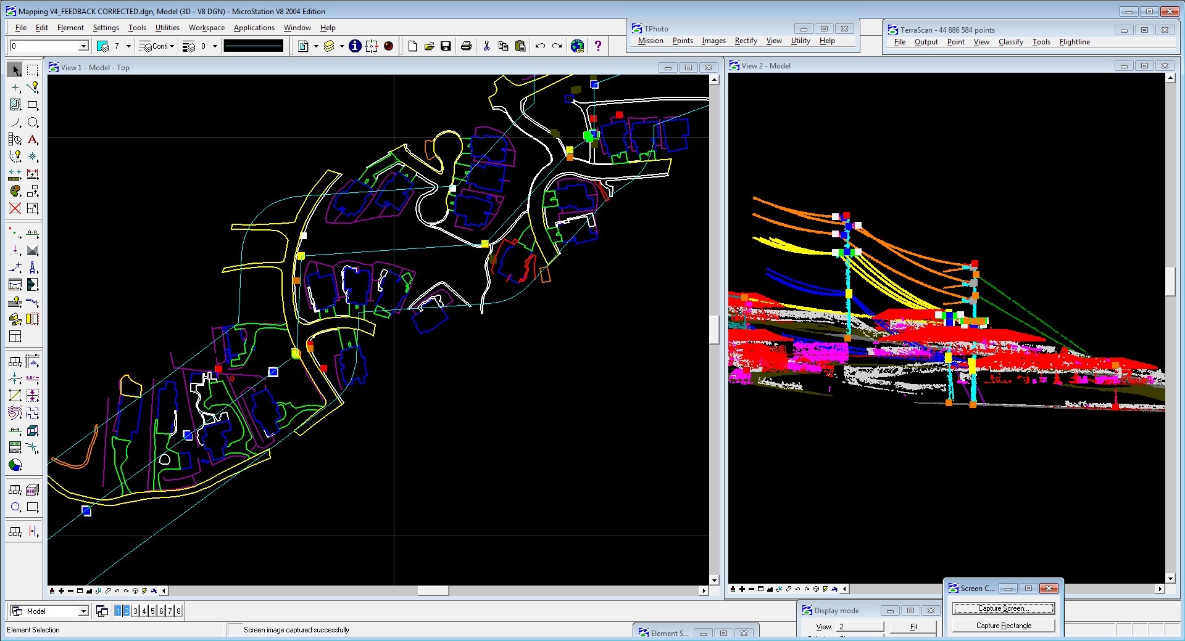Screen dimensions: 1185x641
Task: Click the Undo arrow icon
Action: (540, 46)
